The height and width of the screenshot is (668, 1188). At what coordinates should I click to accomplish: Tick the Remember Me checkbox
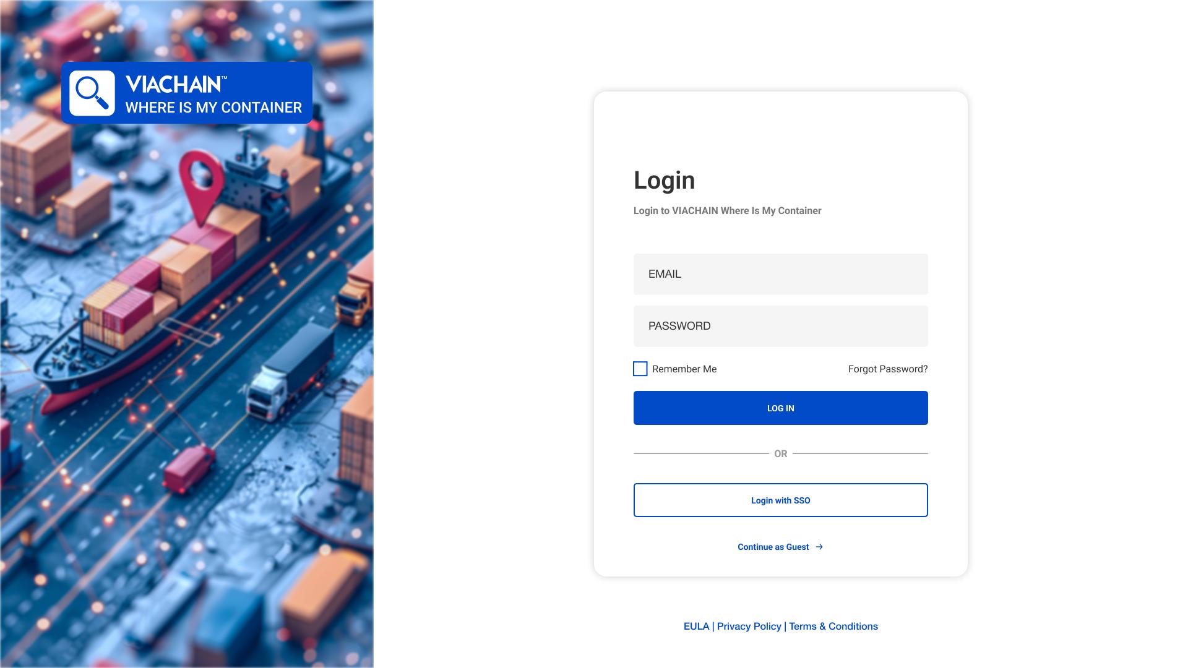pos(640,369)
